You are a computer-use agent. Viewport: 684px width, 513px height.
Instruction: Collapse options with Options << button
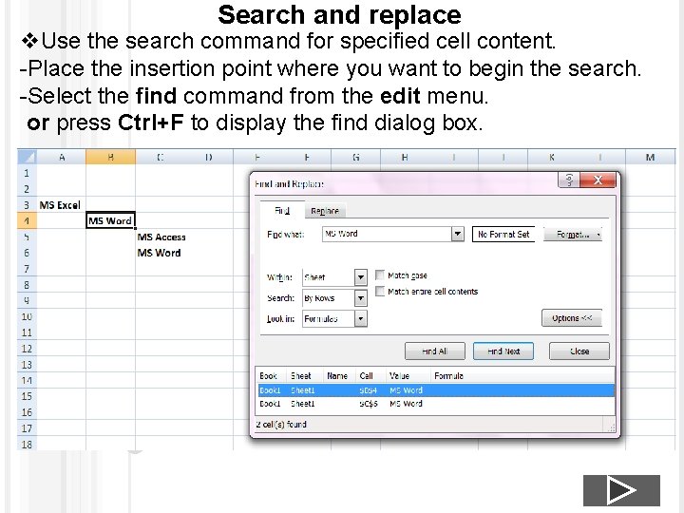572,318
